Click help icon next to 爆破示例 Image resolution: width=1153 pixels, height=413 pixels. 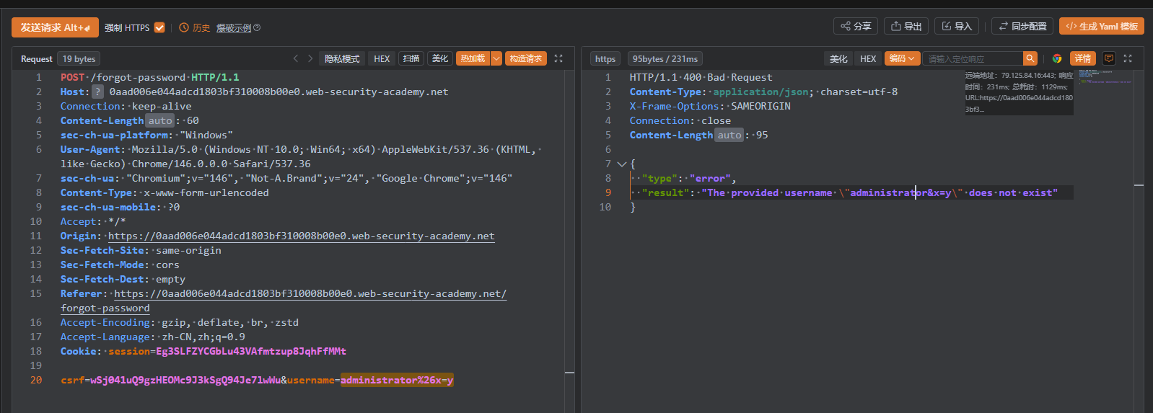(x=257, y=27)
